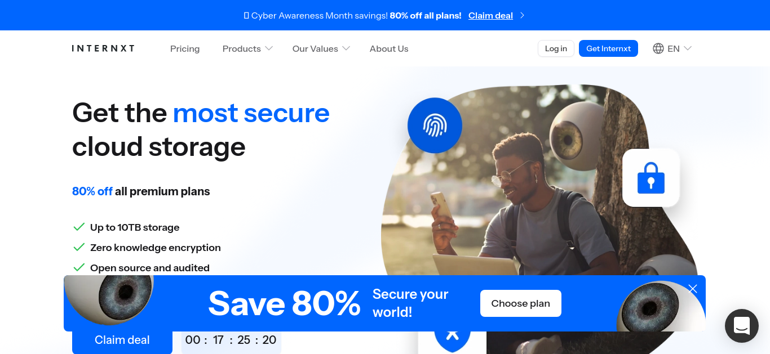
Task: Click the blue fingerprint icon
Action: [x=435, y=126]
